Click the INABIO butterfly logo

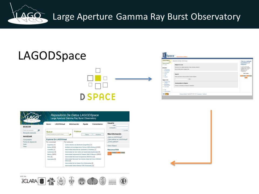51,181
